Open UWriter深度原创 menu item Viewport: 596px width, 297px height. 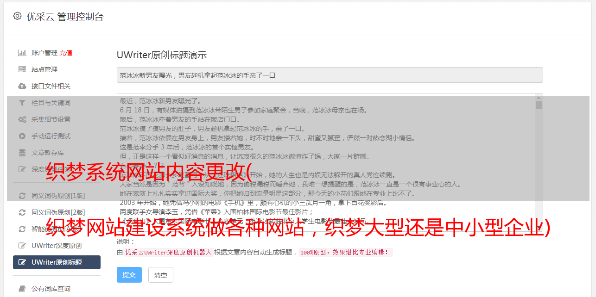tap(57, 246)
